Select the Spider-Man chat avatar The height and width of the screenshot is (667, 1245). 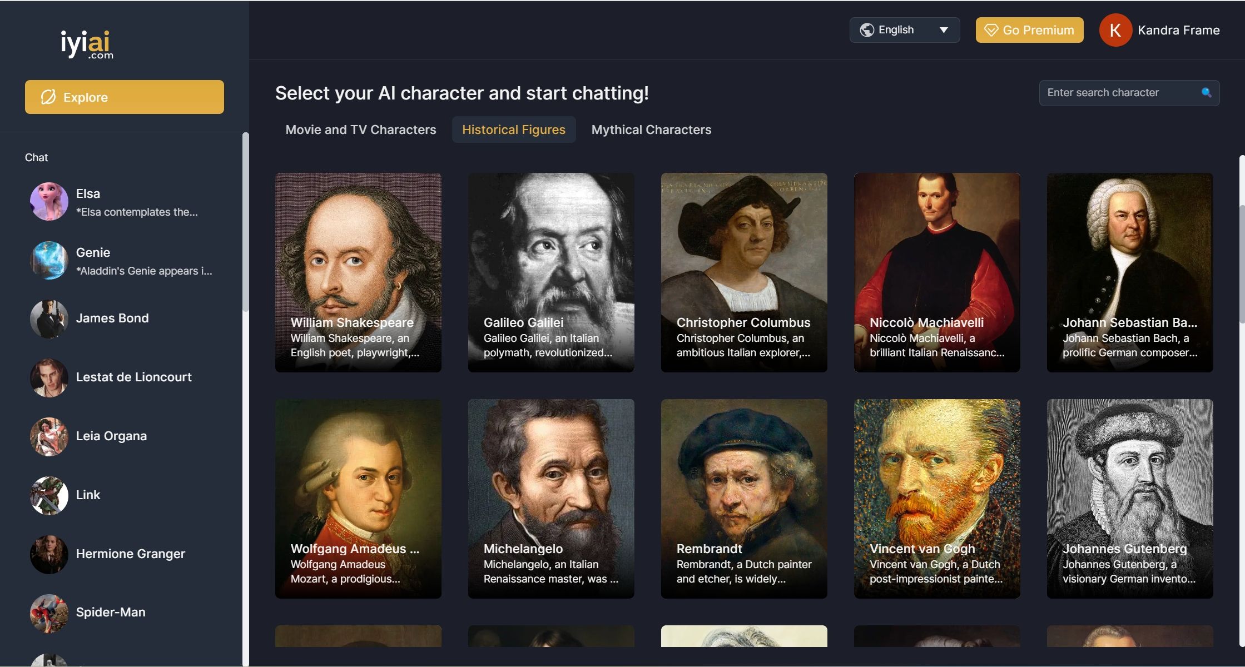point(49,614)
